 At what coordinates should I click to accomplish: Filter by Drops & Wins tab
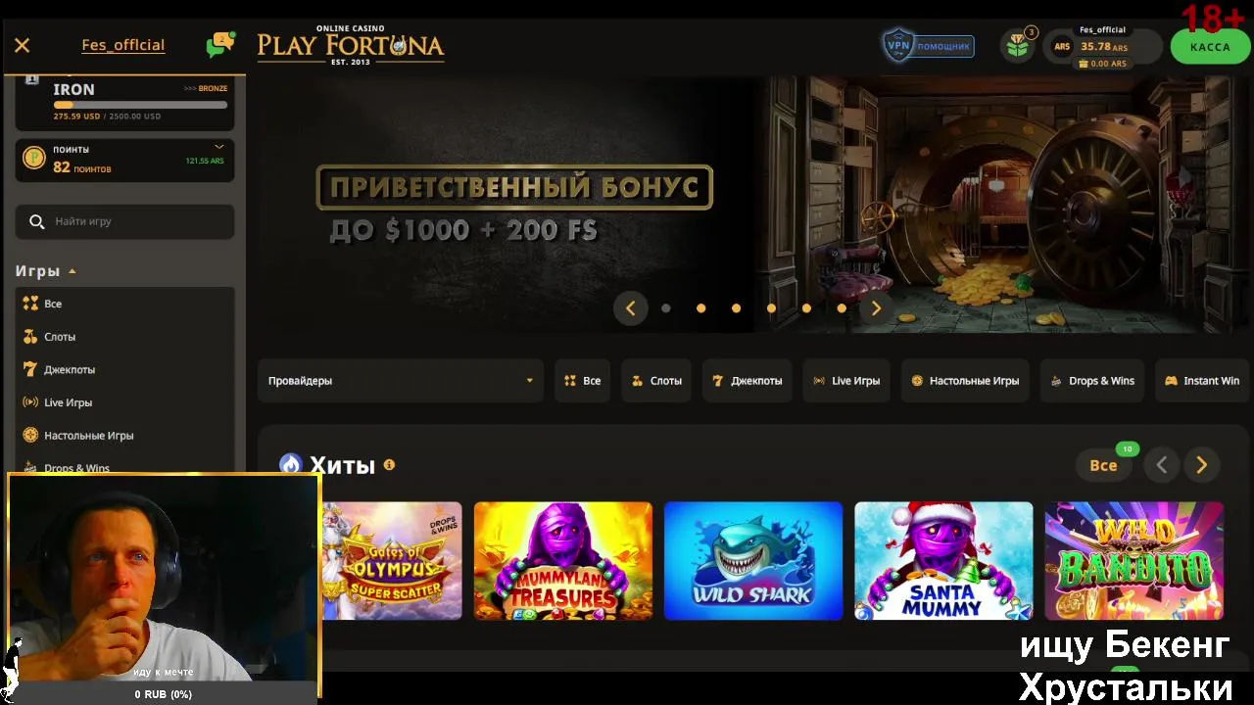(1091, 381)
